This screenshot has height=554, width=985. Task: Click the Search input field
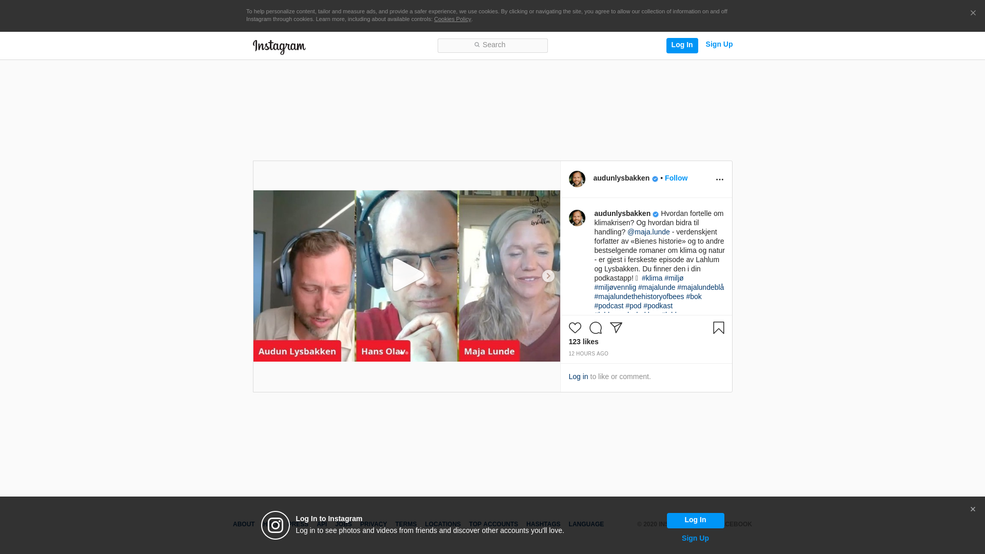click(493, 45)
